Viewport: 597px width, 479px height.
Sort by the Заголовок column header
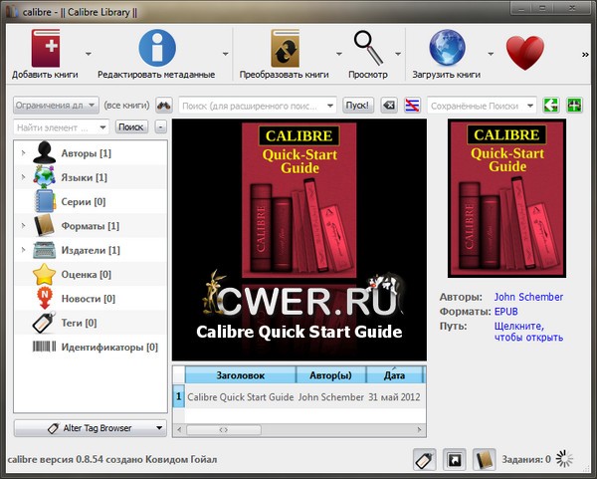point(241,375)
